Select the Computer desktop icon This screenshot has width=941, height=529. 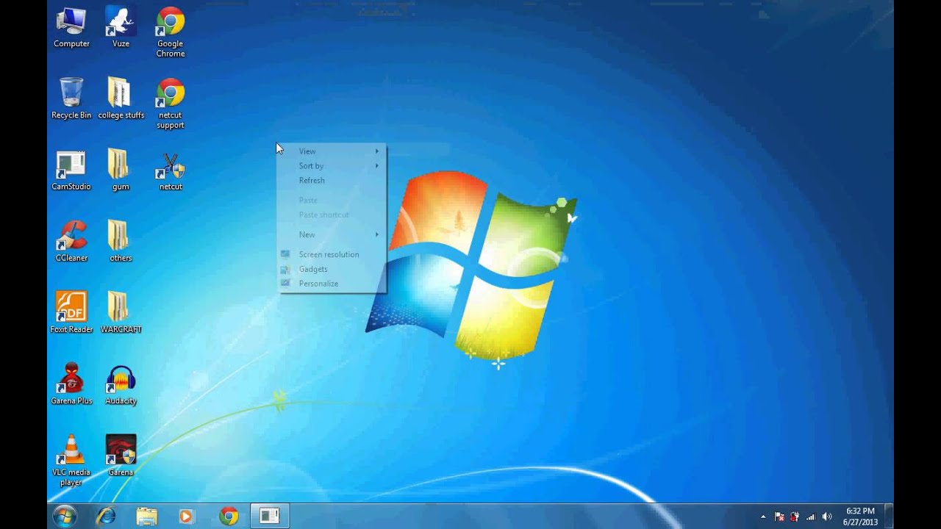pos(71,27)
